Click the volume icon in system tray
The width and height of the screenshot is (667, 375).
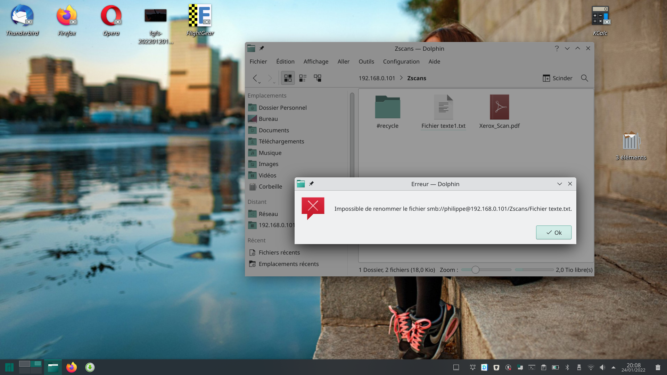[x=602, y=367]
